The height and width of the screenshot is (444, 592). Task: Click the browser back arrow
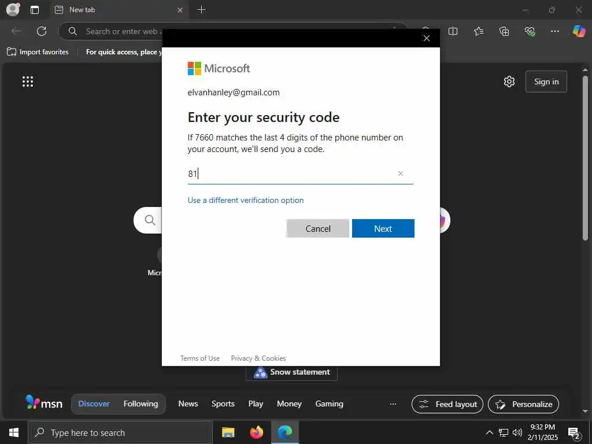point(16,31)
